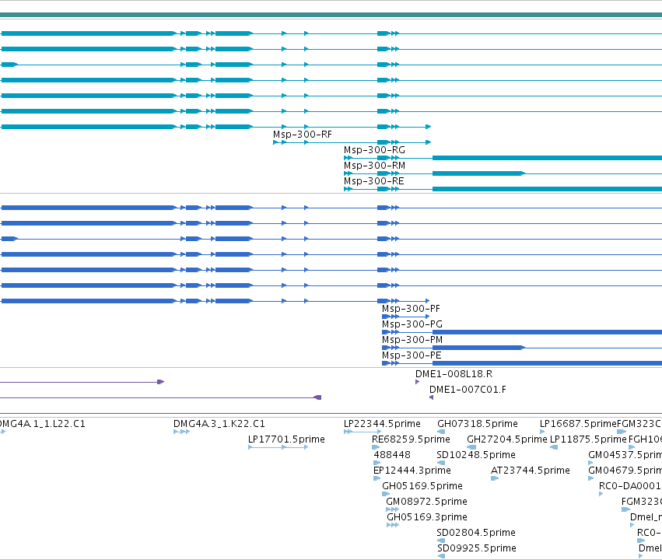Open the RE68259.5prime EST label
This screenshot has height=560, width=662.
coord(411,439)
